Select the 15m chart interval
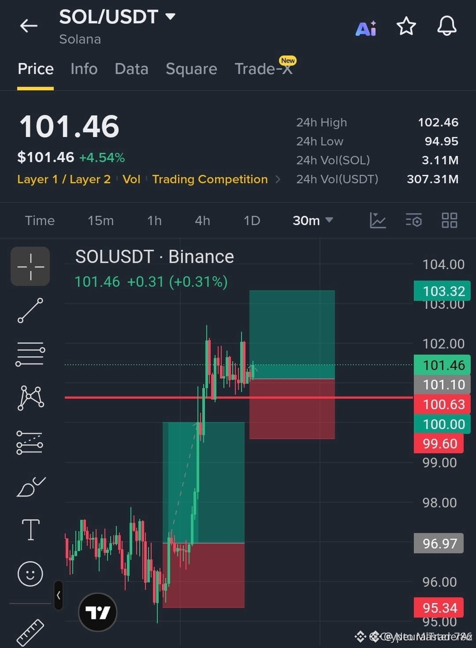 point(100,220)
